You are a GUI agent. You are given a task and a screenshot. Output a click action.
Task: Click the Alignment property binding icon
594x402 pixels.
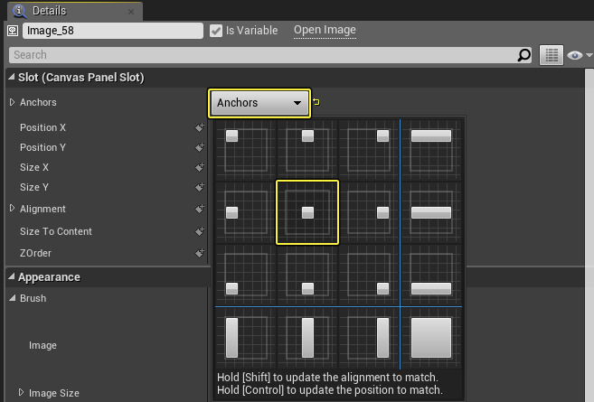click(x=199, y=209)
